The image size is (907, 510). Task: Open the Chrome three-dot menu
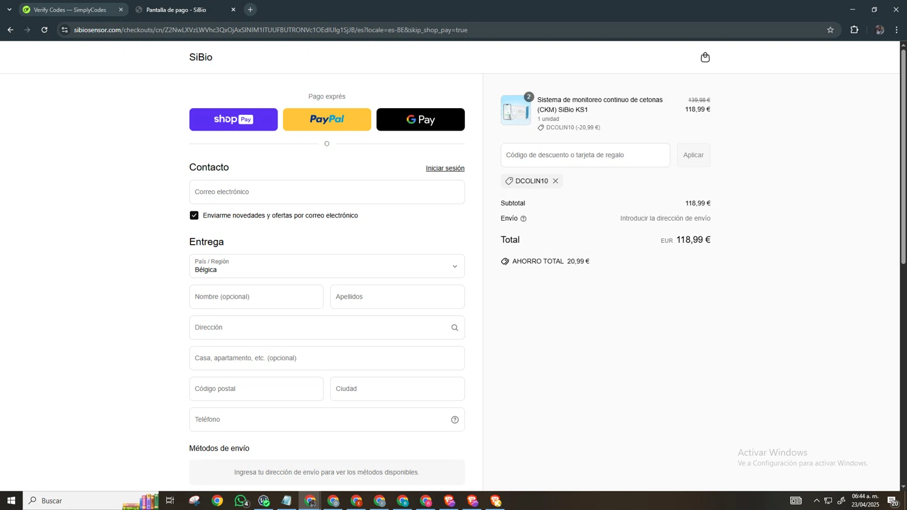coord(897,30)
